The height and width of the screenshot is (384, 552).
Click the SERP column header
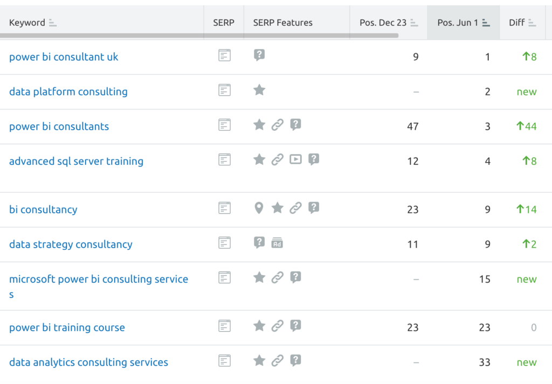point(224,23)
